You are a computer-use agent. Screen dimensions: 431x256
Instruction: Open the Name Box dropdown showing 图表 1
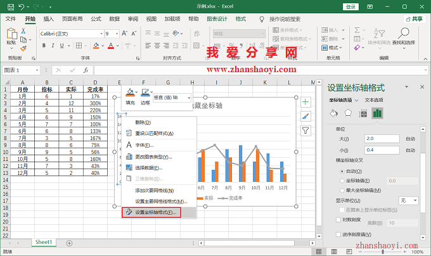tap(37, 70)
